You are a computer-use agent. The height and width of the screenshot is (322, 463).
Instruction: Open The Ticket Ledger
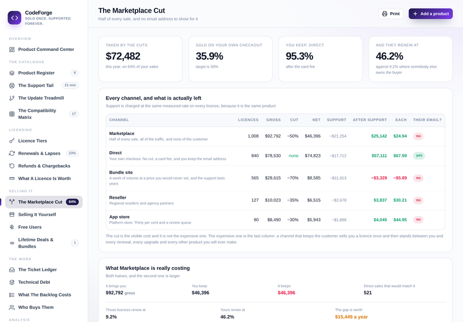(x=44, y=270)
